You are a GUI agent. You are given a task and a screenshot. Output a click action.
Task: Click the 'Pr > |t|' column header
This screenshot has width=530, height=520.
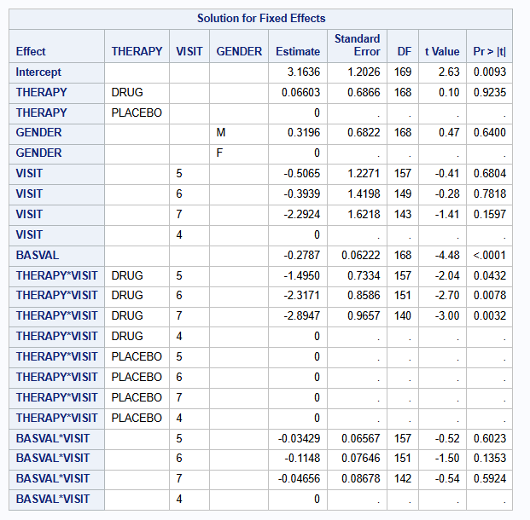489,52
